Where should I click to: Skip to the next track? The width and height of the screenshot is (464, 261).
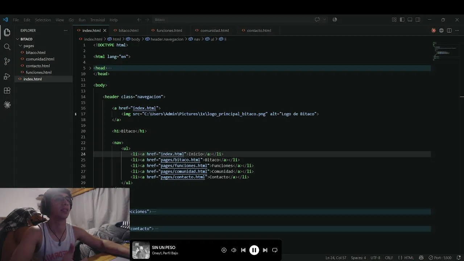tap(265, 250)
